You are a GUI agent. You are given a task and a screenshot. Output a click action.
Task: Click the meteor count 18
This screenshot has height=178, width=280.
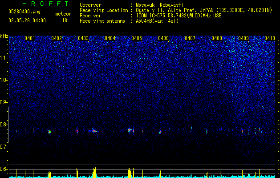tap(65, 20)
